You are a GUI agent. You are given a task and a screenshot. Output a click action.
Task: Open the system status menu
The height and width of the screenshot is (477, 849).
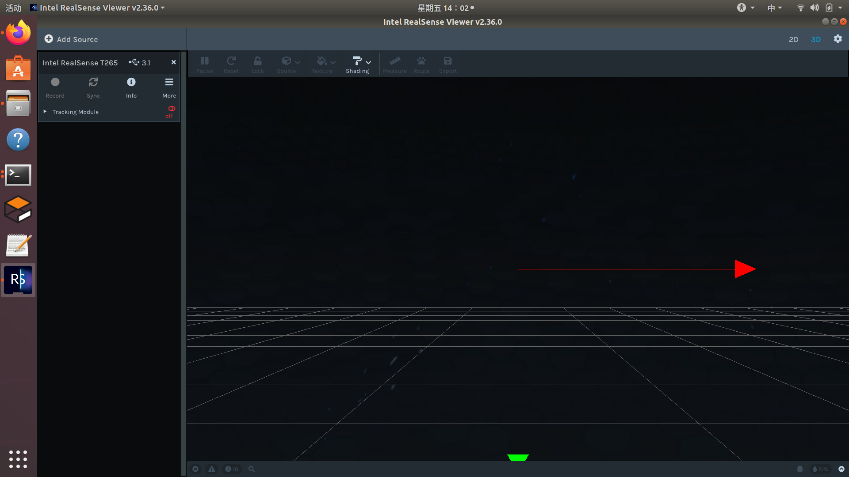click(819, 8)
